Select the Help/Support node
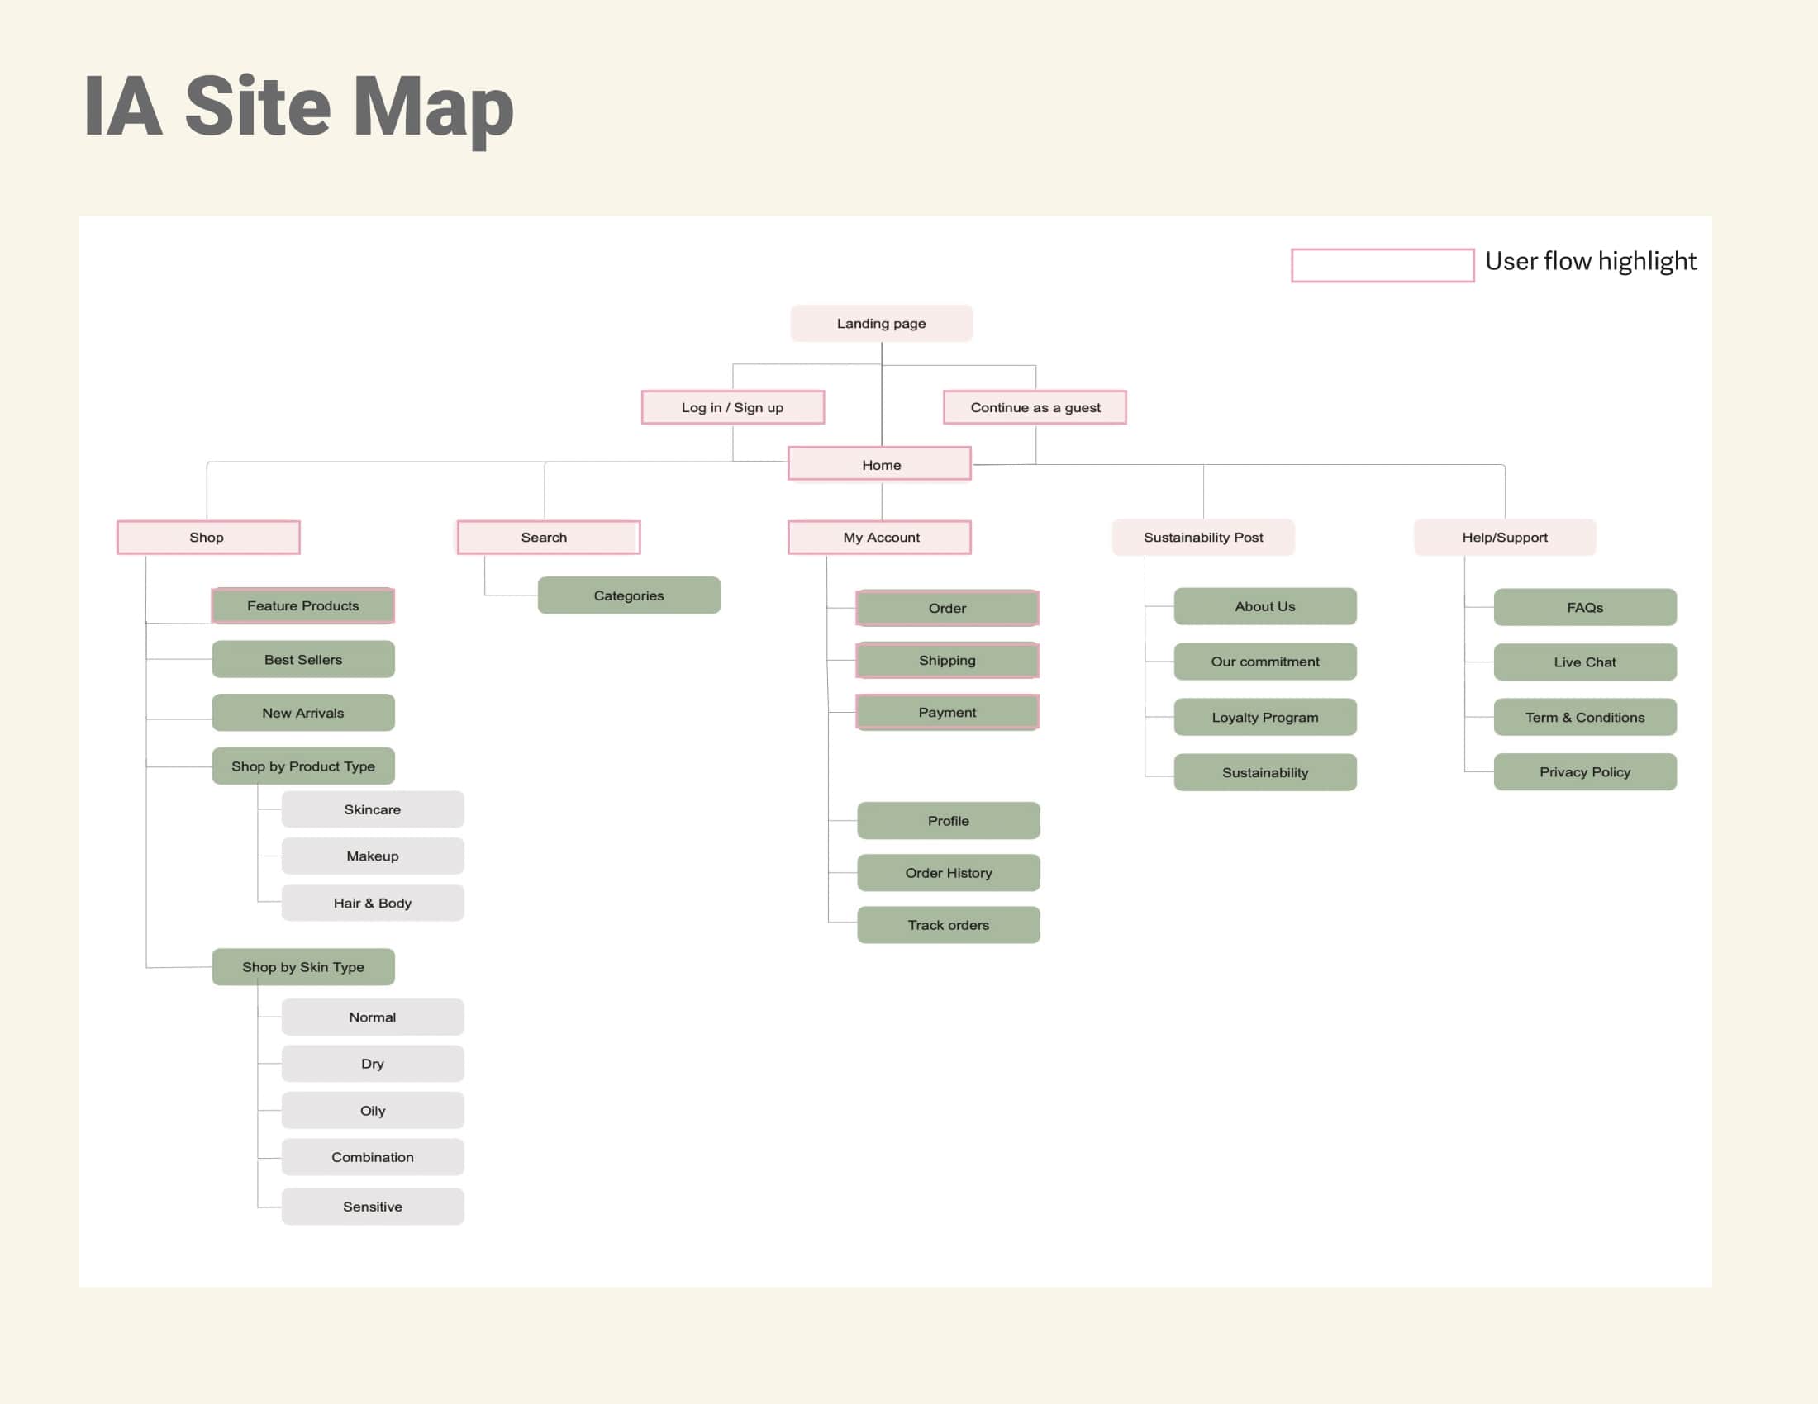Screen dimensions: 1818x1404 [x=1504, y=538]
